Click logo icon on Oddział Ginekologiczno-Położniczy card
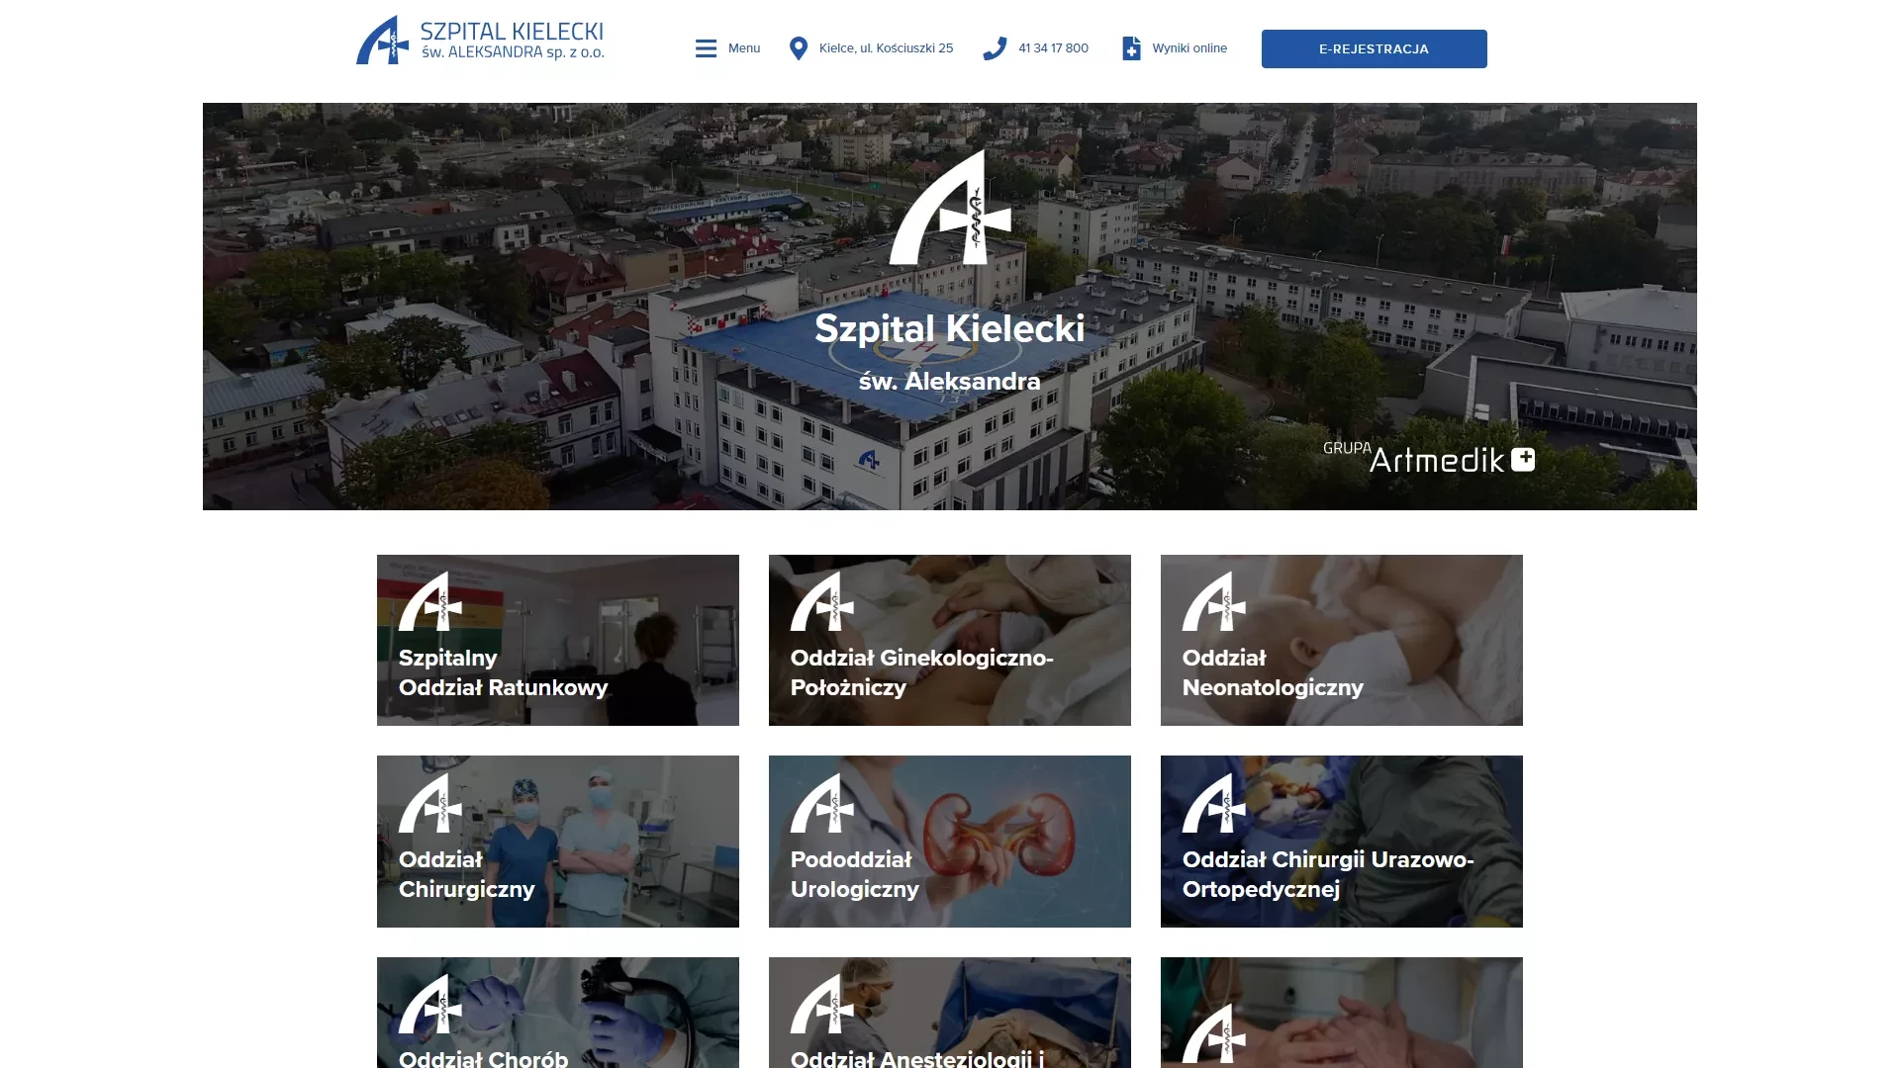Image resolution: width=1900 pixels, height=1068 pixels. pos(822,601)
